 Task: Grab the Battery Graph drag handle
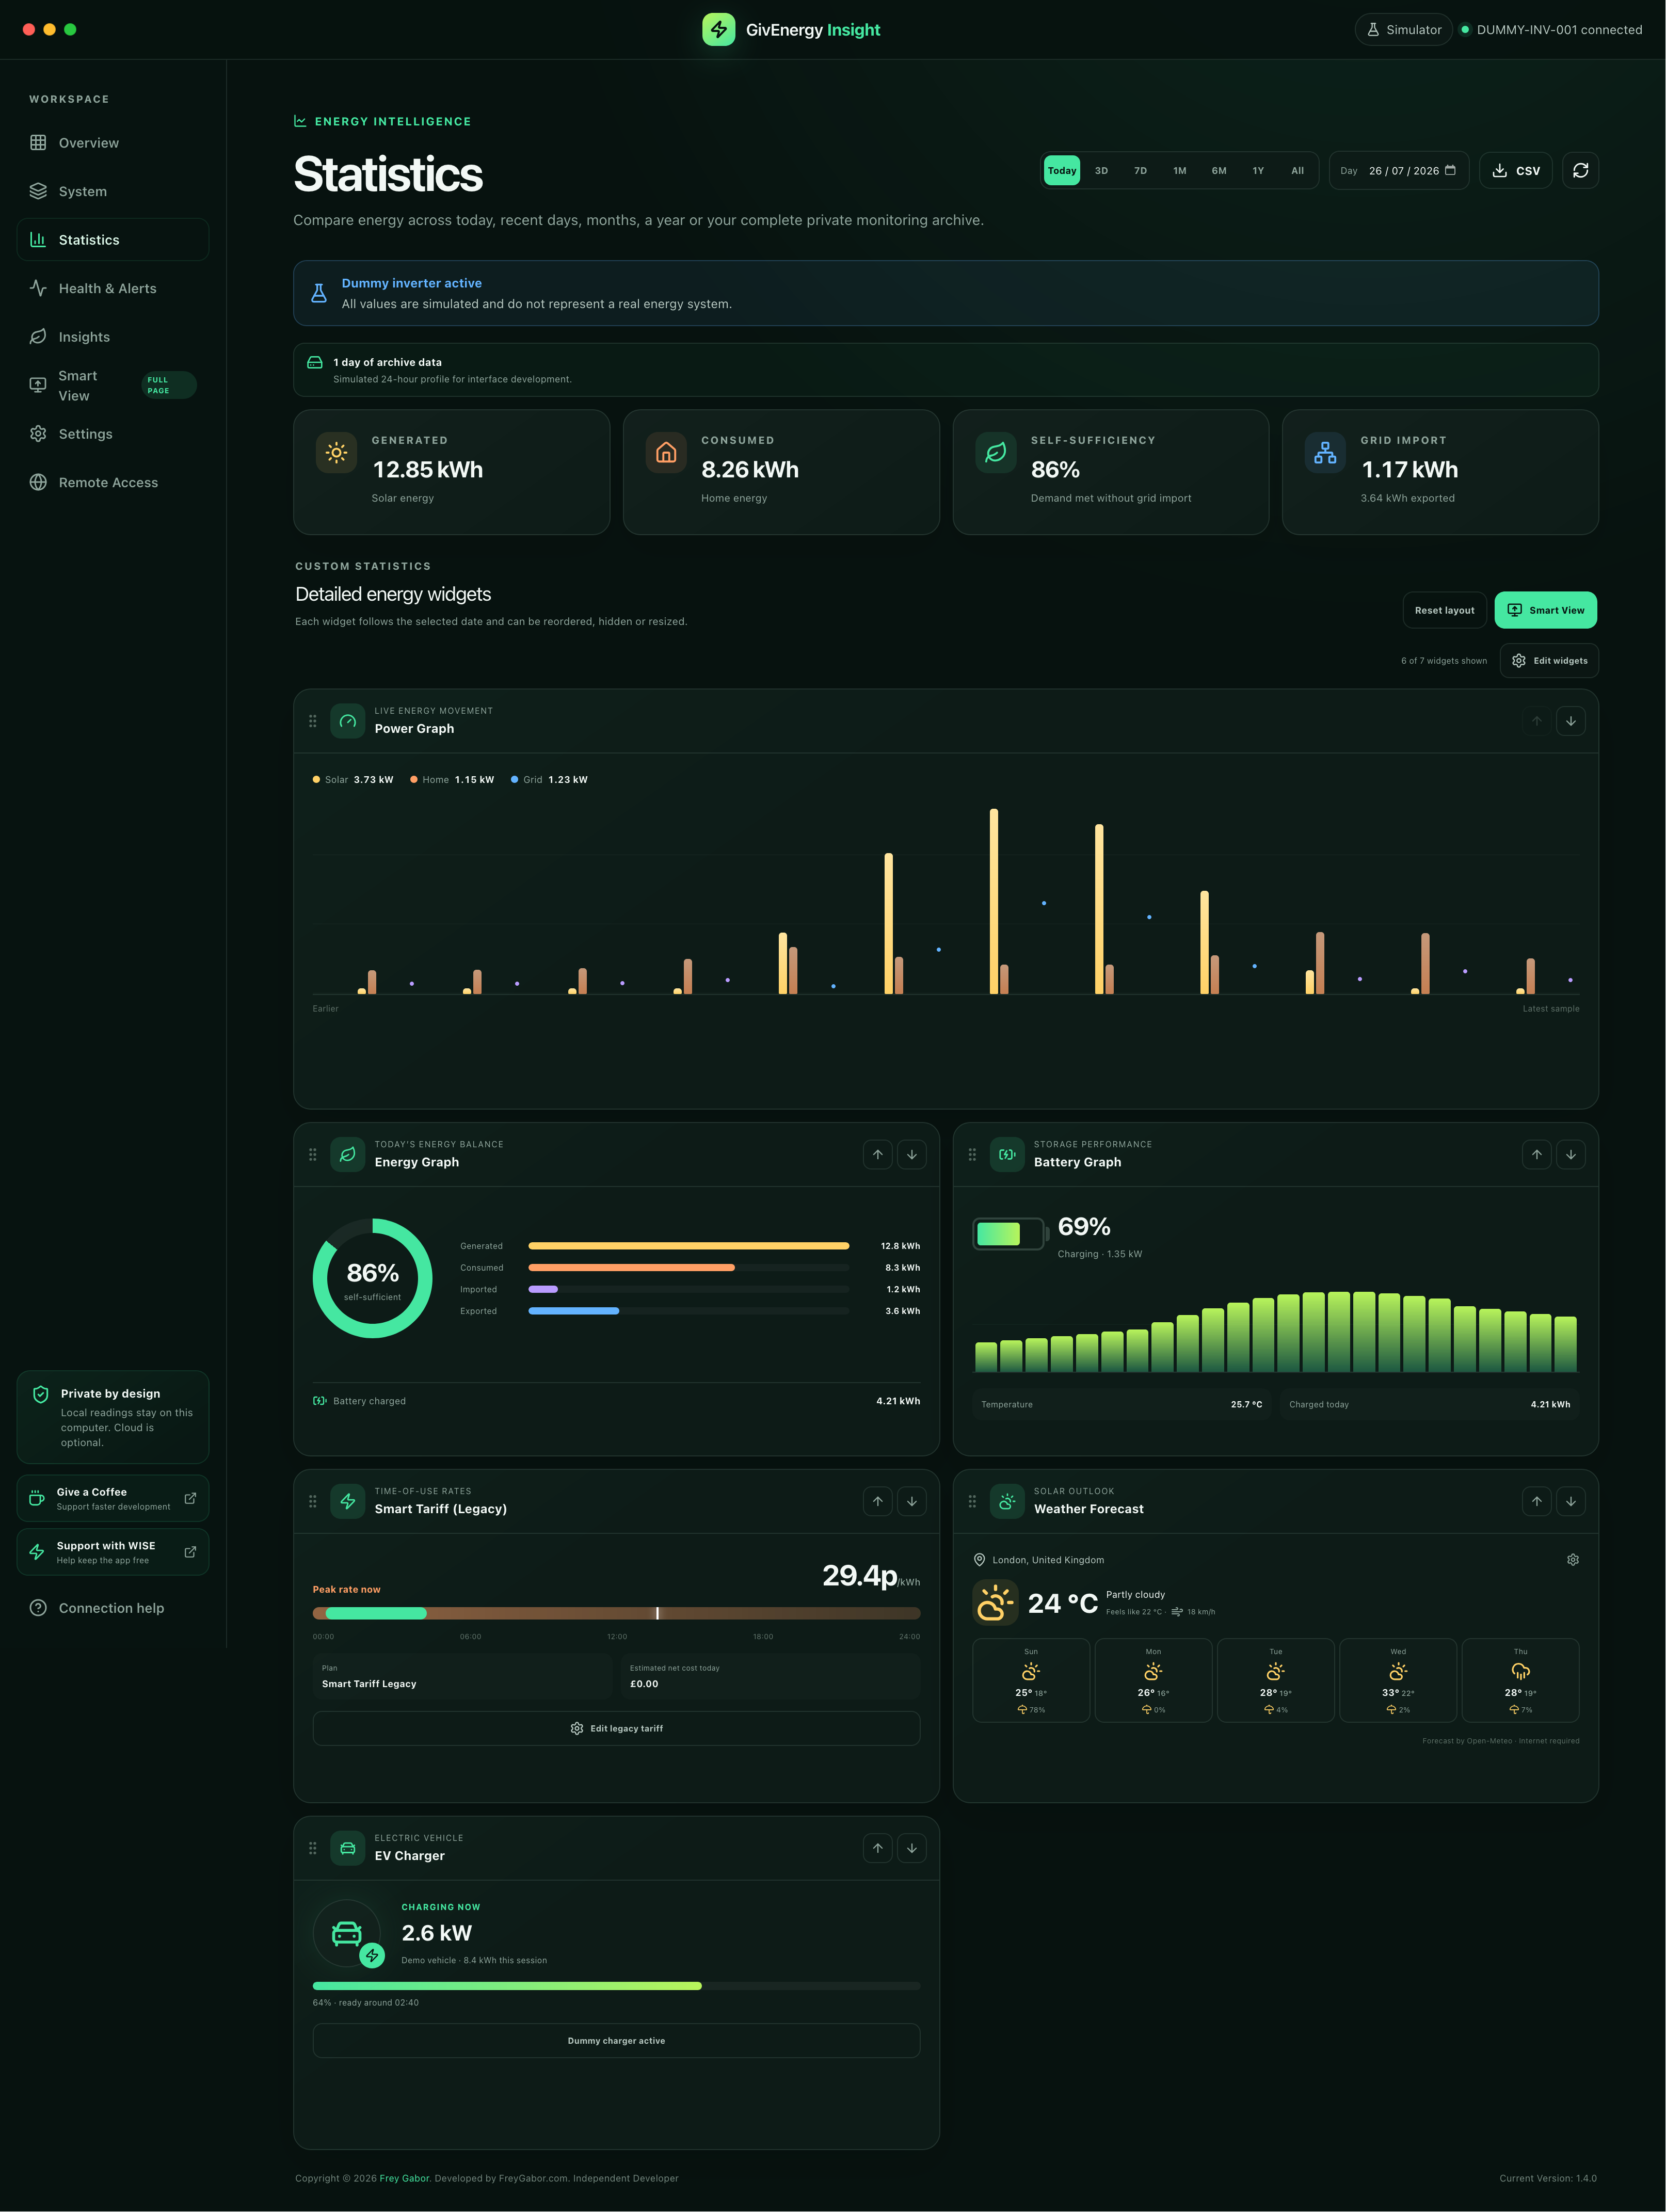point(972,1155)
